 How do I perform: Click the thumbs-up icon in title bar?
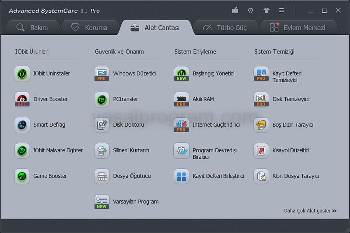point(235,10)
